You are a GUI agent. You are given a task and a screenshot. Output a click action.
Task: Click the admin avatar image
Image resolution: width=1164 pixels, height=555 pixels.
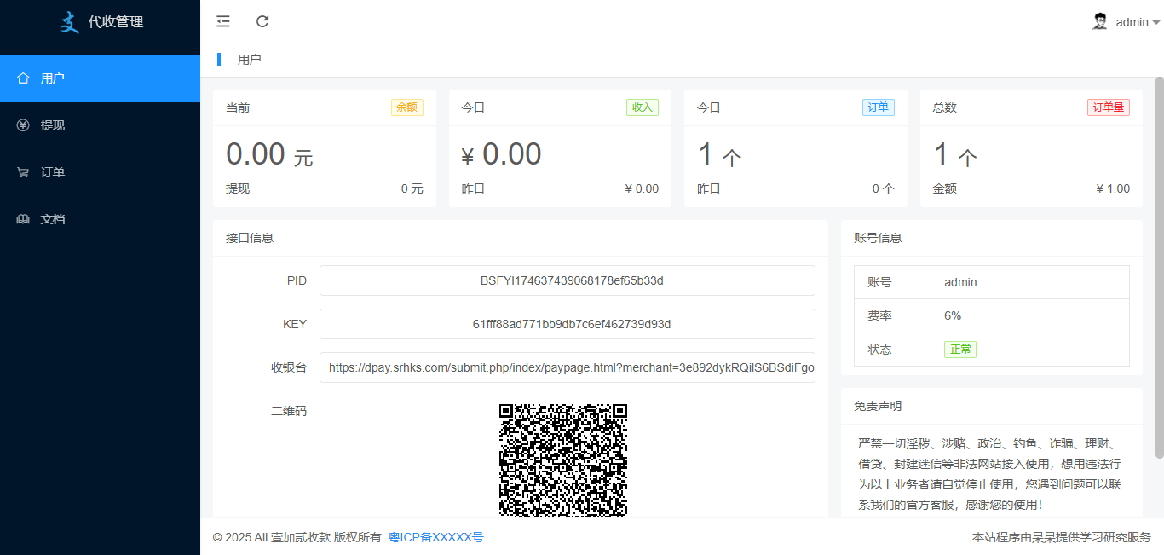tap(1100, 21)
